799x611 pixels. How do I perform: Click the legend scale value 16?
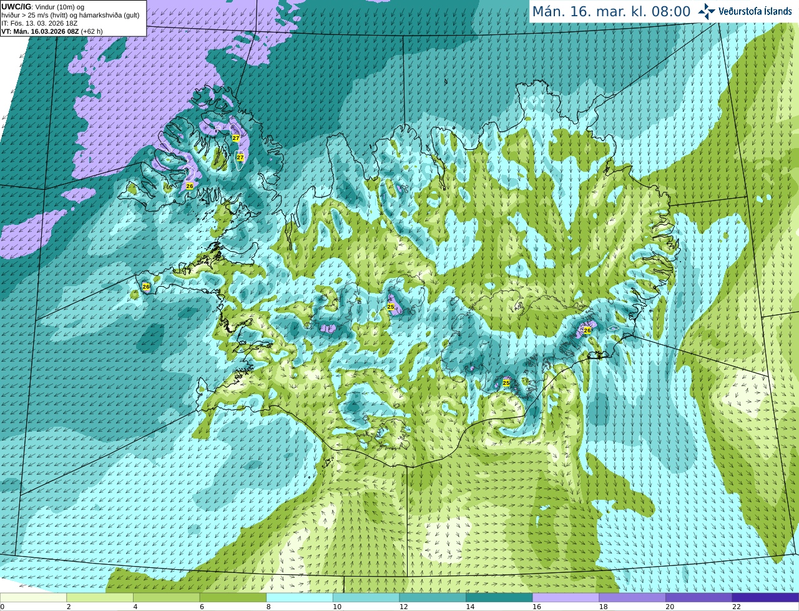(x=536, y=607)
